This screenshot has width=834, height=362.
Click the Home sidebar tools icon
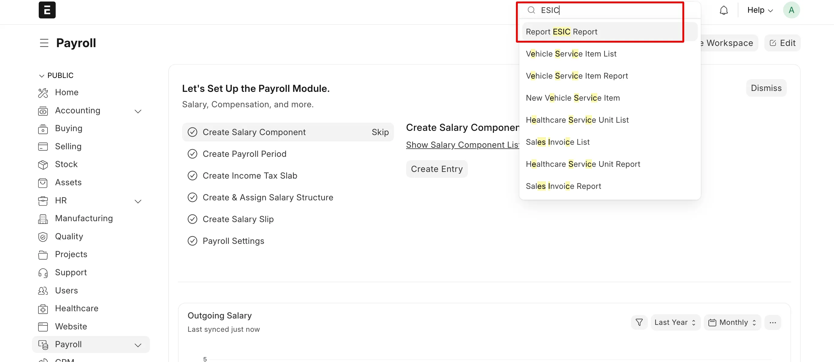tap(43, 93)
